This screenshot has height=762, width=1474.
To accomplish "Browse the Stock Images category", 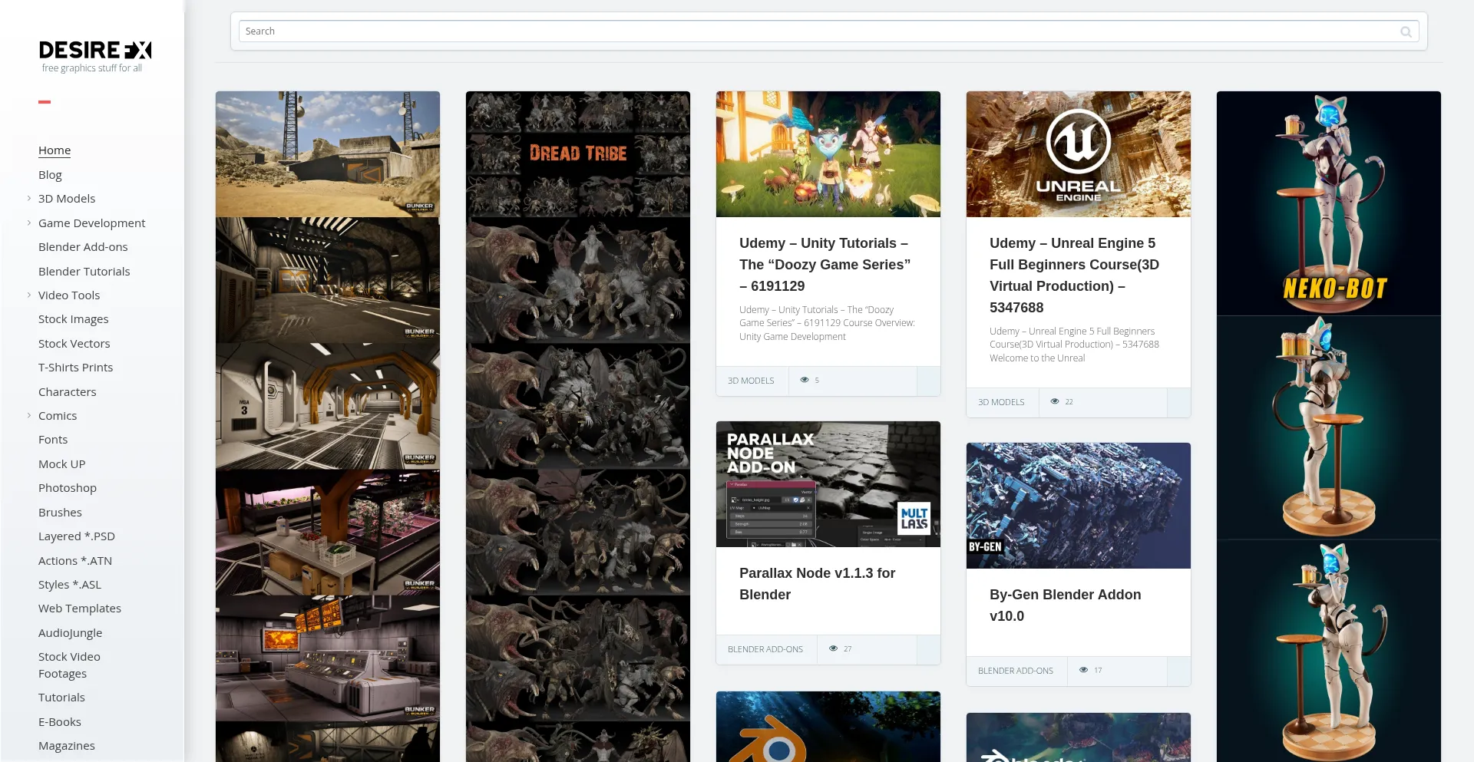I will [74, 319].
